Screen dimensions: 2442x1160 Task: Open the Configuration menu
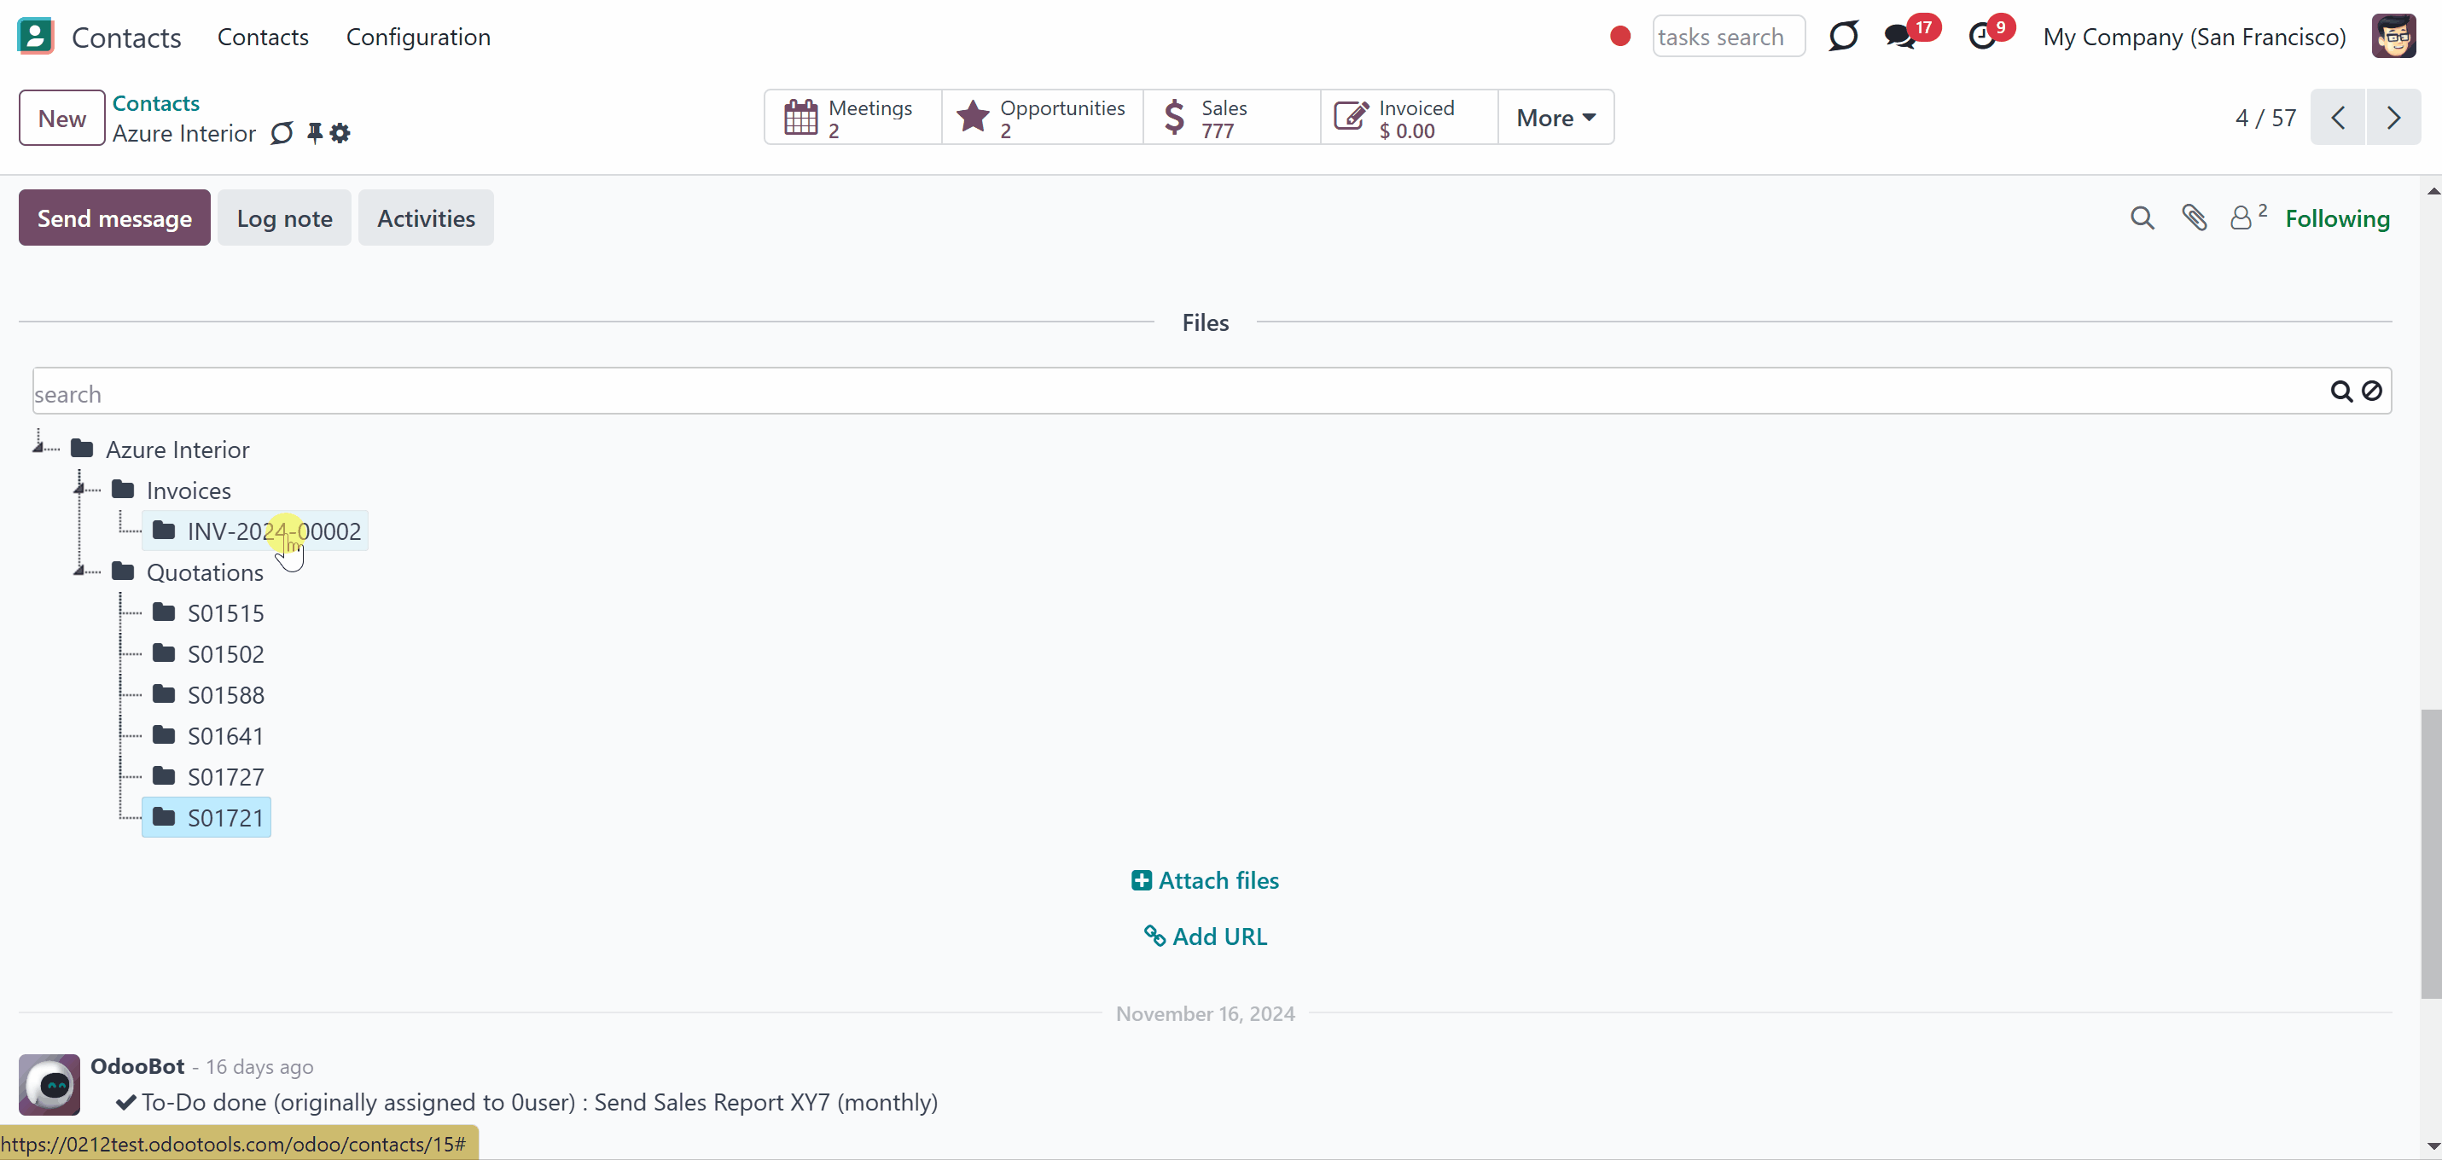(418, 37)
